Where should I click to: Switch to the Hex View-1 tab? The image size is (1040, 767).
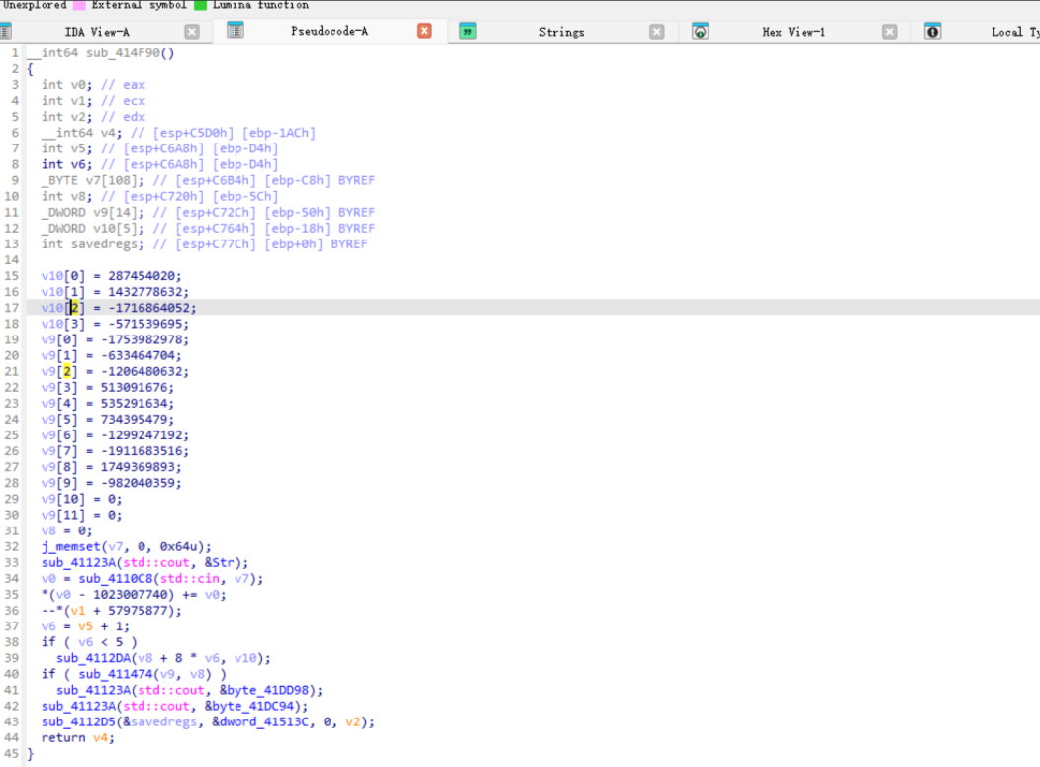tap(794, 32)
